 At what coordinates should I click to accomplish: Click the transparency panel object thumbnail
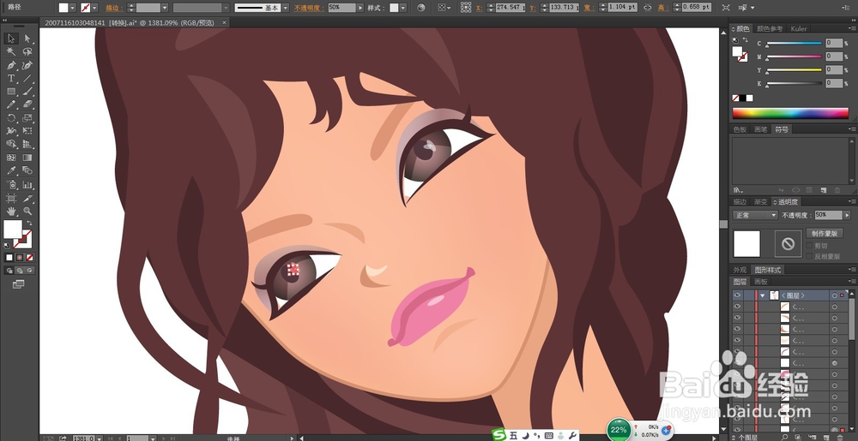pyautogui.click(x=746, y=243)
